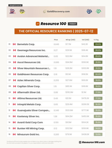Open Aftermath Silver Ltd. company name
The height and width of the screenshot is (148, 112).
pyautogui.click(x=29, y=92)
